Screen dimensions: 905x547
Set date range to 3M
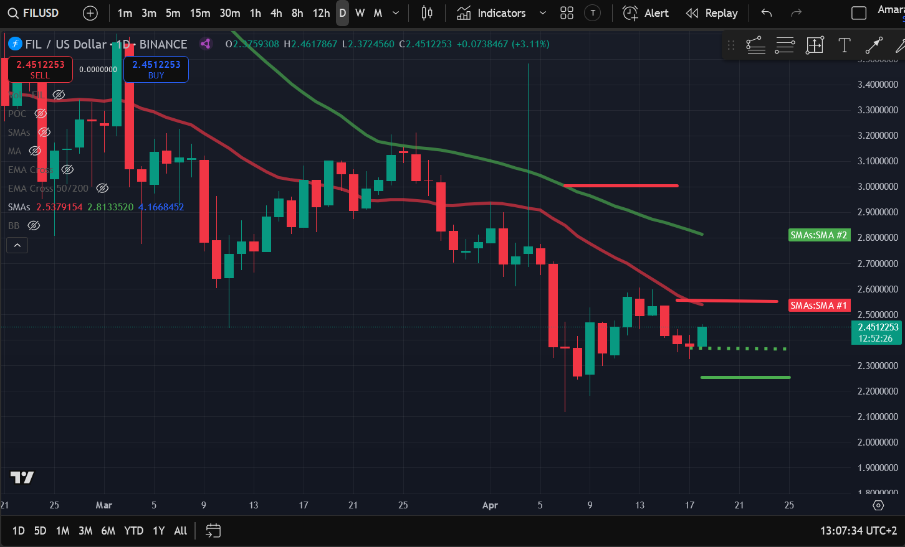click(85, 531)
